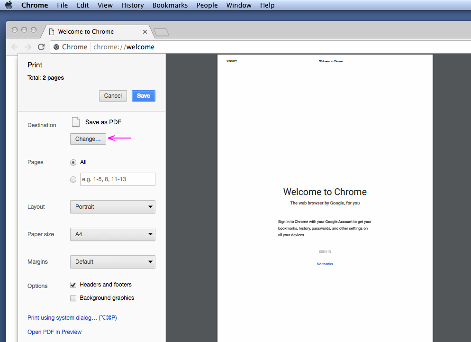Select the All pages radio button
This screenshot has height=342, width=471.
pyautogui.click(x=73, y=162)
